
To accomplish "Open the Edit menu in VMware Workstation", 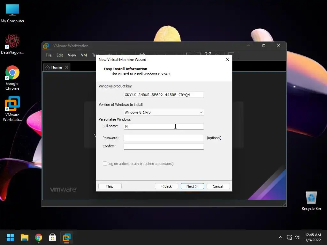I will click(60, 55).
